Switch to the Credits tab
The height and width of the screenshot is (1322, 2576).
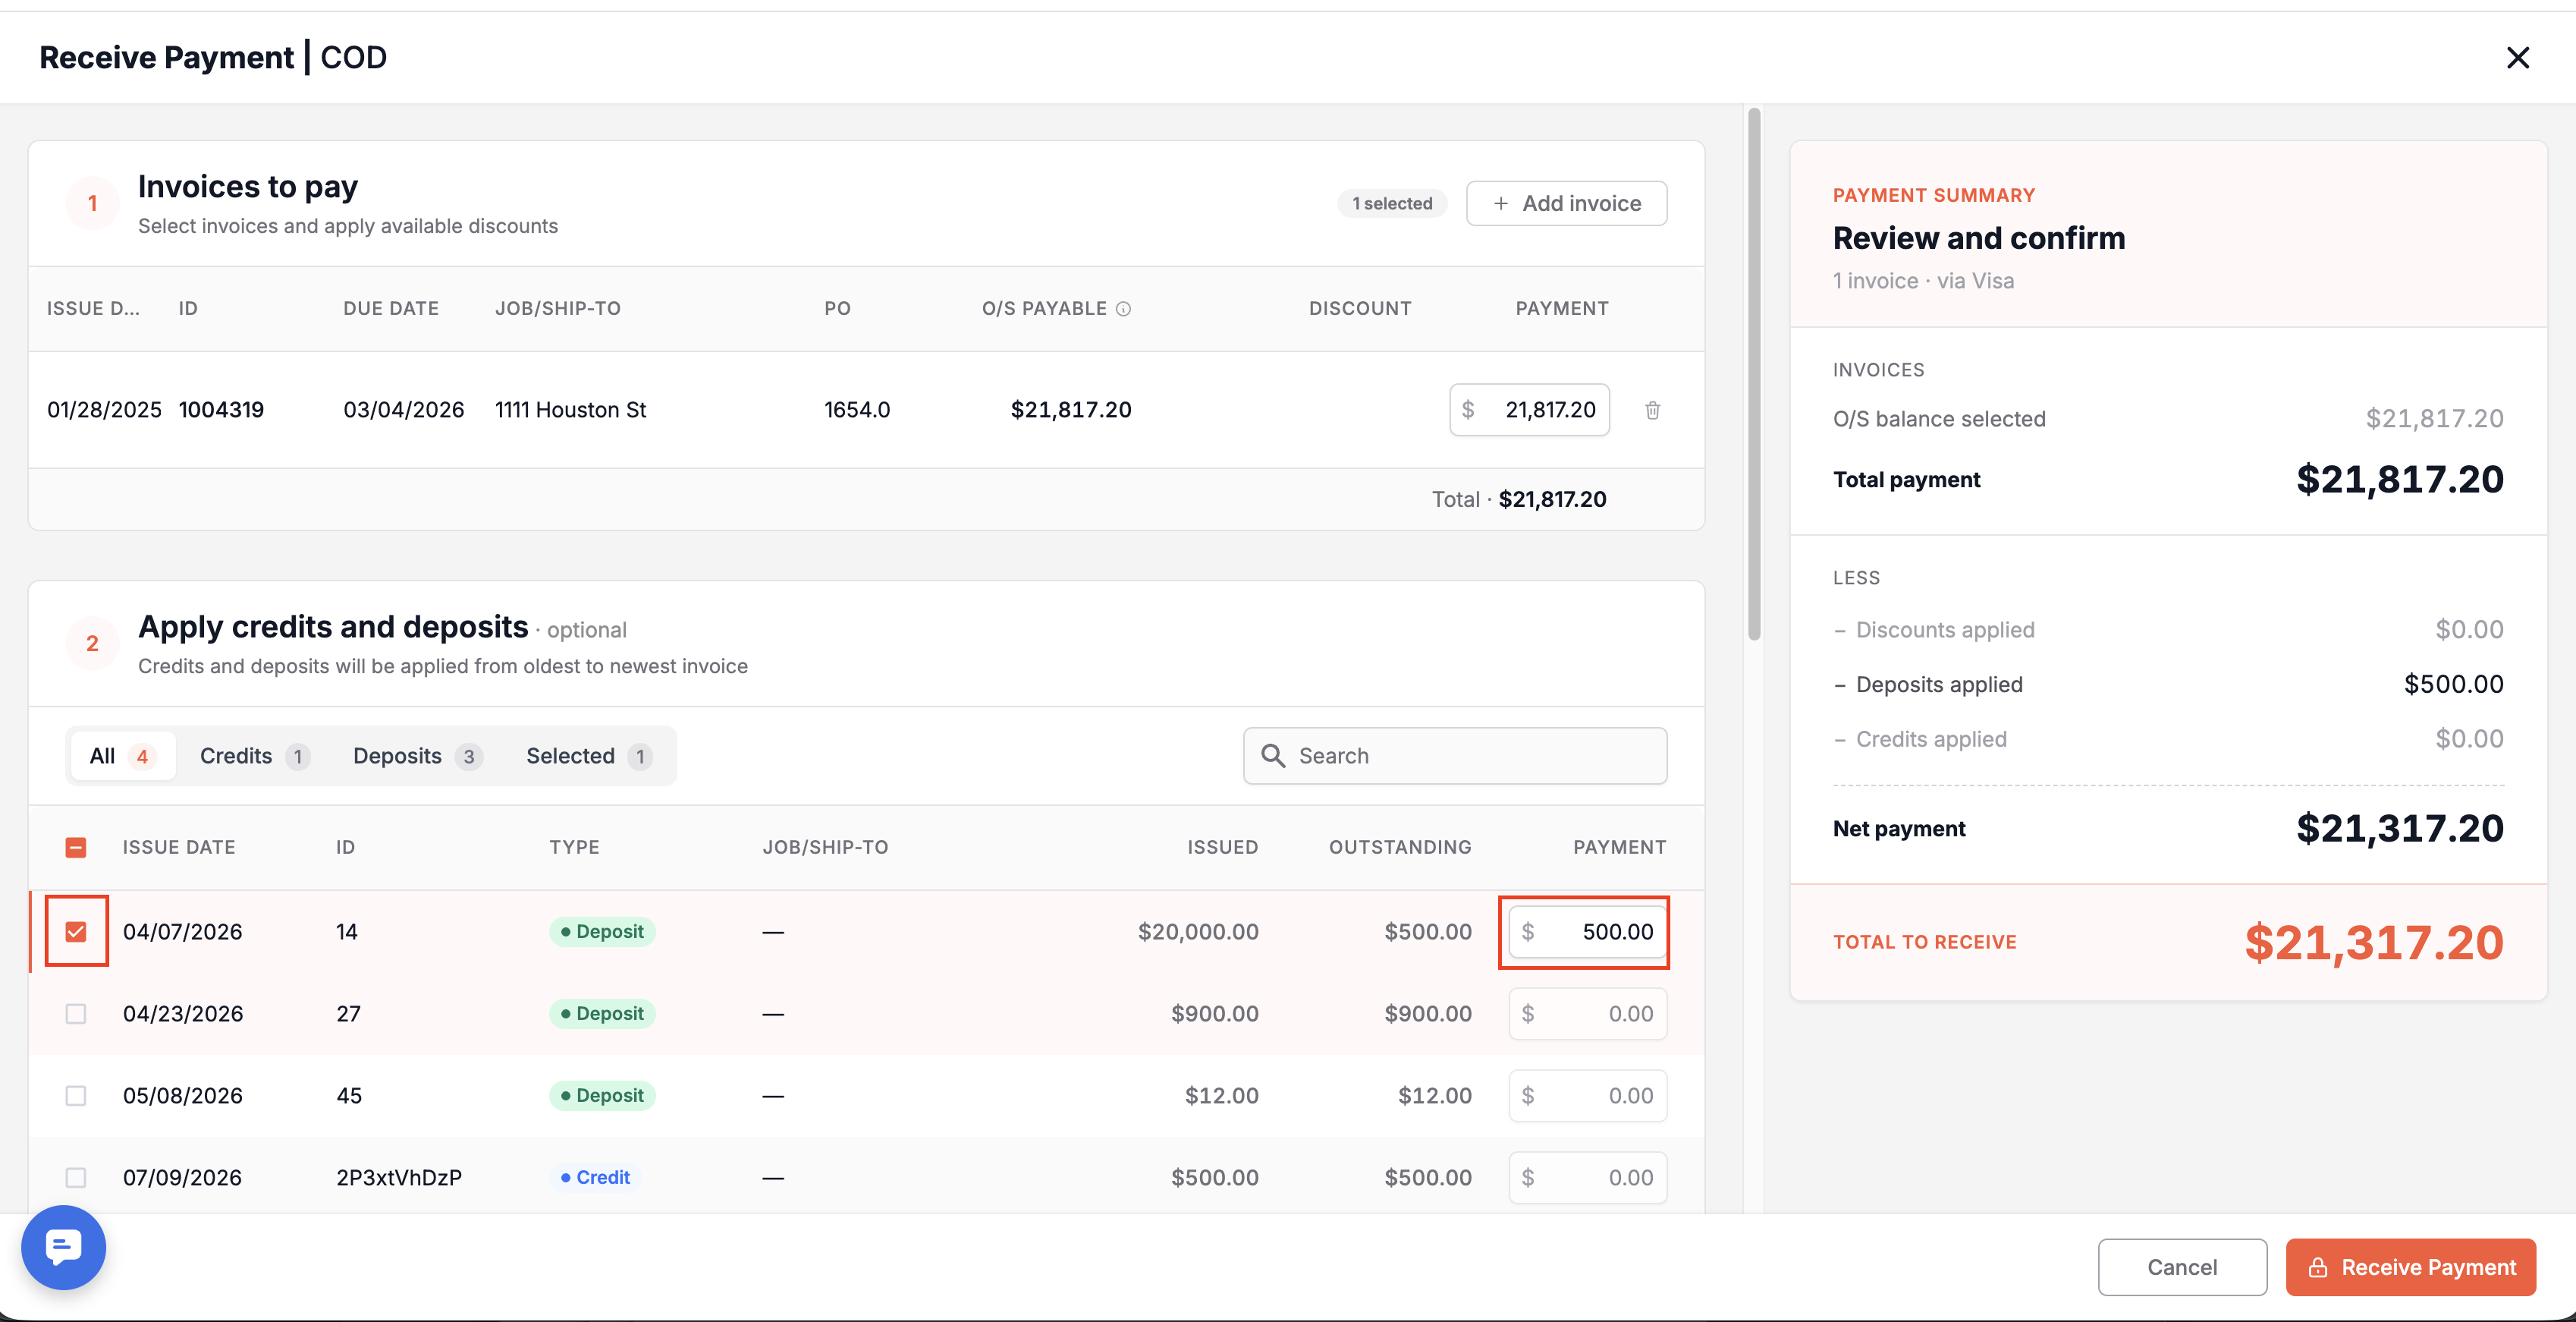(254, 756)
